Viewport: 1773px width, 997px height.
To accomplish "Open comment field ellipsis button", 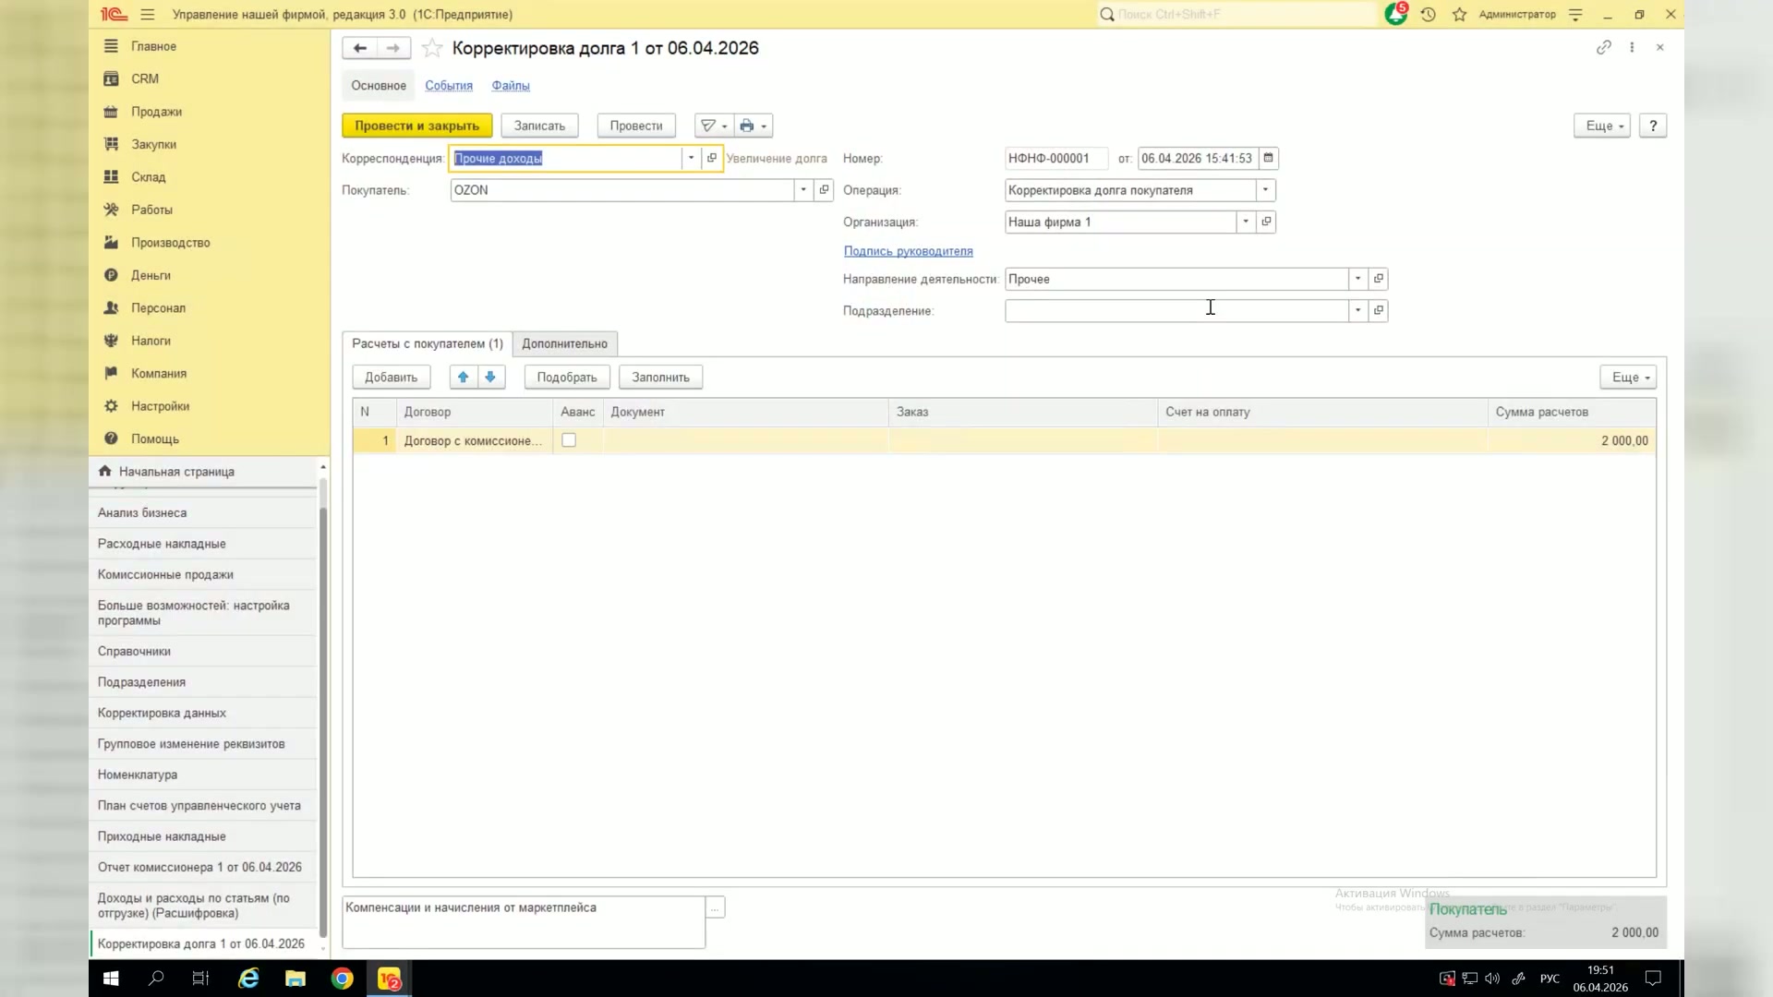I will tap(715, 907).
